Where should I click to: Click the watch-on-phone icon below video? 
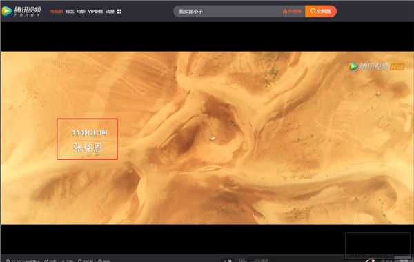80,261
